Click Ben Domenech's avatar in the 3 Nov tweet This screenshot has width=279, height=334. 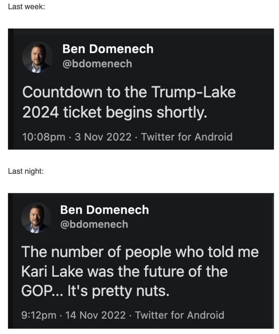pyautogui.click(x=38, y=57)
